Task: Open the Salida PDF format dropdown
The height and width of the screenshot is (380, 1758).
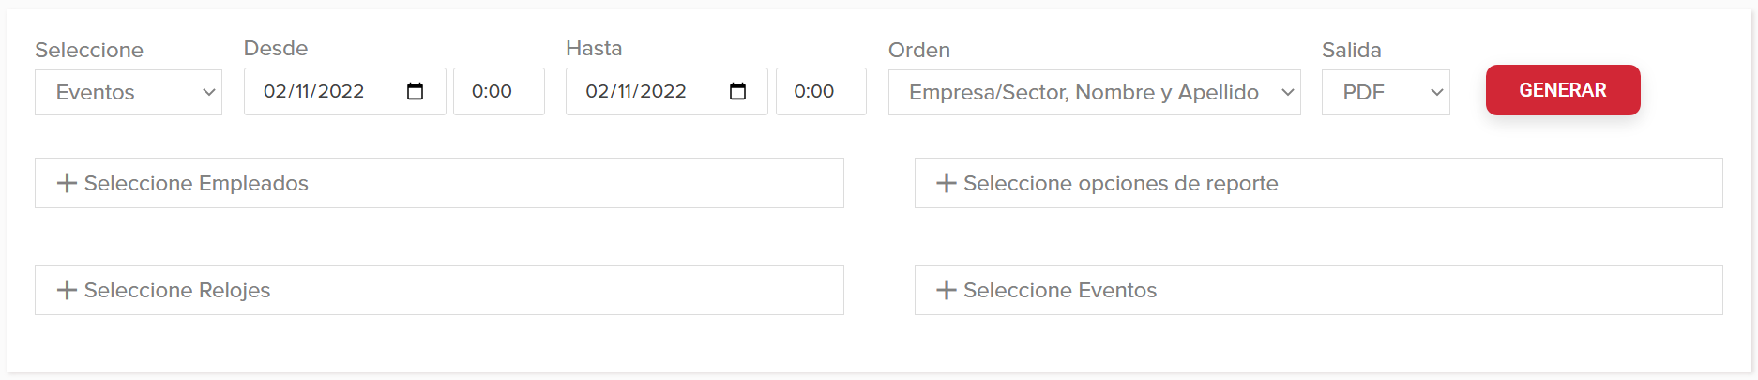Action: 1386,92
